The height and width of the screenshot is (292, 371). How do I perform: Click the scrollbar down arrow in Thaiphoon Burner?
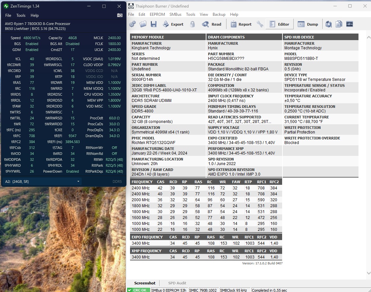coord(368,273)
